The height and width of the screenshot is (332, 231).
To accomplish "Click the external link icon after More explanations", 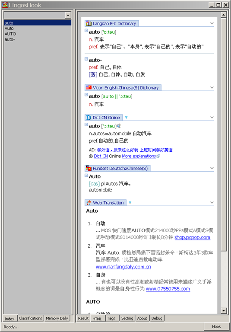I will [158, 156].
